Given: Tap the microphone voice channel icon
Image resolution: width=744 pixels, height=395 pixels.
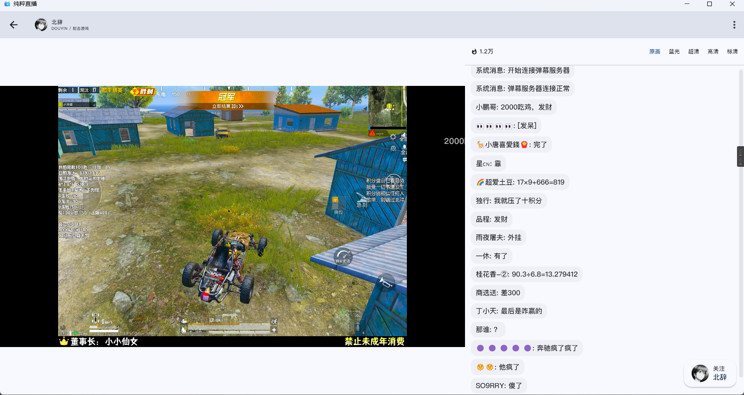Looking at the screenshot, I should 404,147.
